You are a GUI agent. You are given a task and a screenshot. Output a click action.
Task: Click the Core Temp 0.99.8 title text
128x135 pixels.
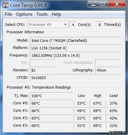tap(28, 5)
